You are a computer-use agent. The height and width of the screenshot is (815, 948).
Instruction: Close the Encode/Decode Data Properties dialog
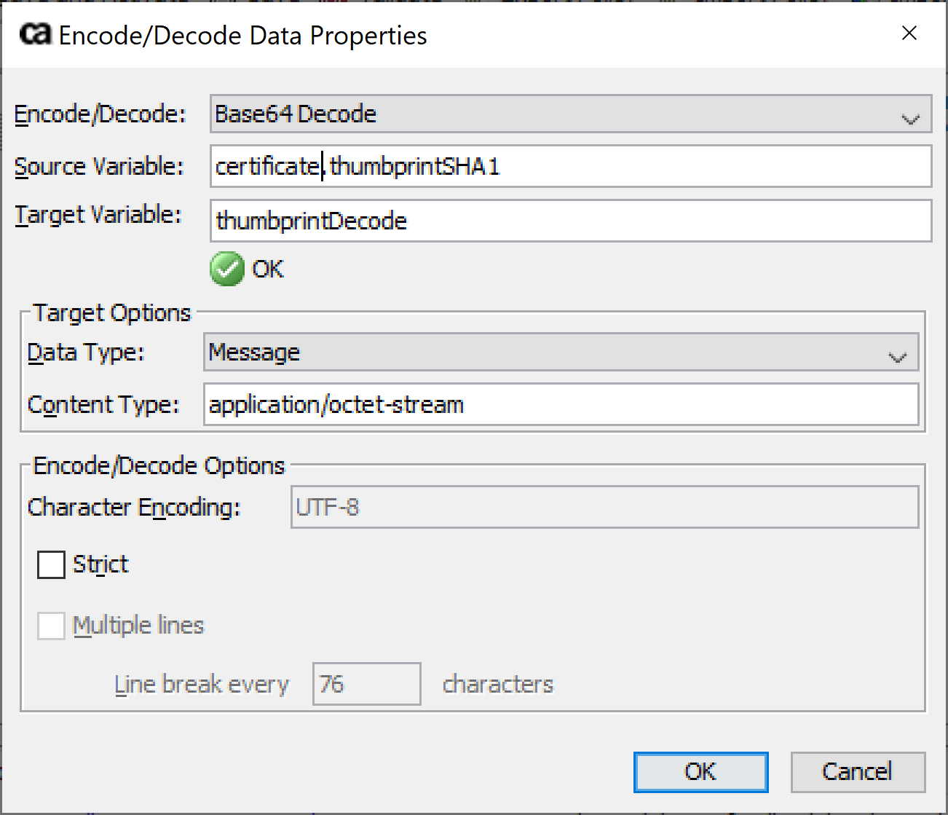909,34
